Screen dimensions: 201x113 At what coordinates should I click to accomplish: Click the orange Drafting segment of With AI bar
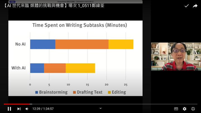pyautogui.click(x=55, y=68)
